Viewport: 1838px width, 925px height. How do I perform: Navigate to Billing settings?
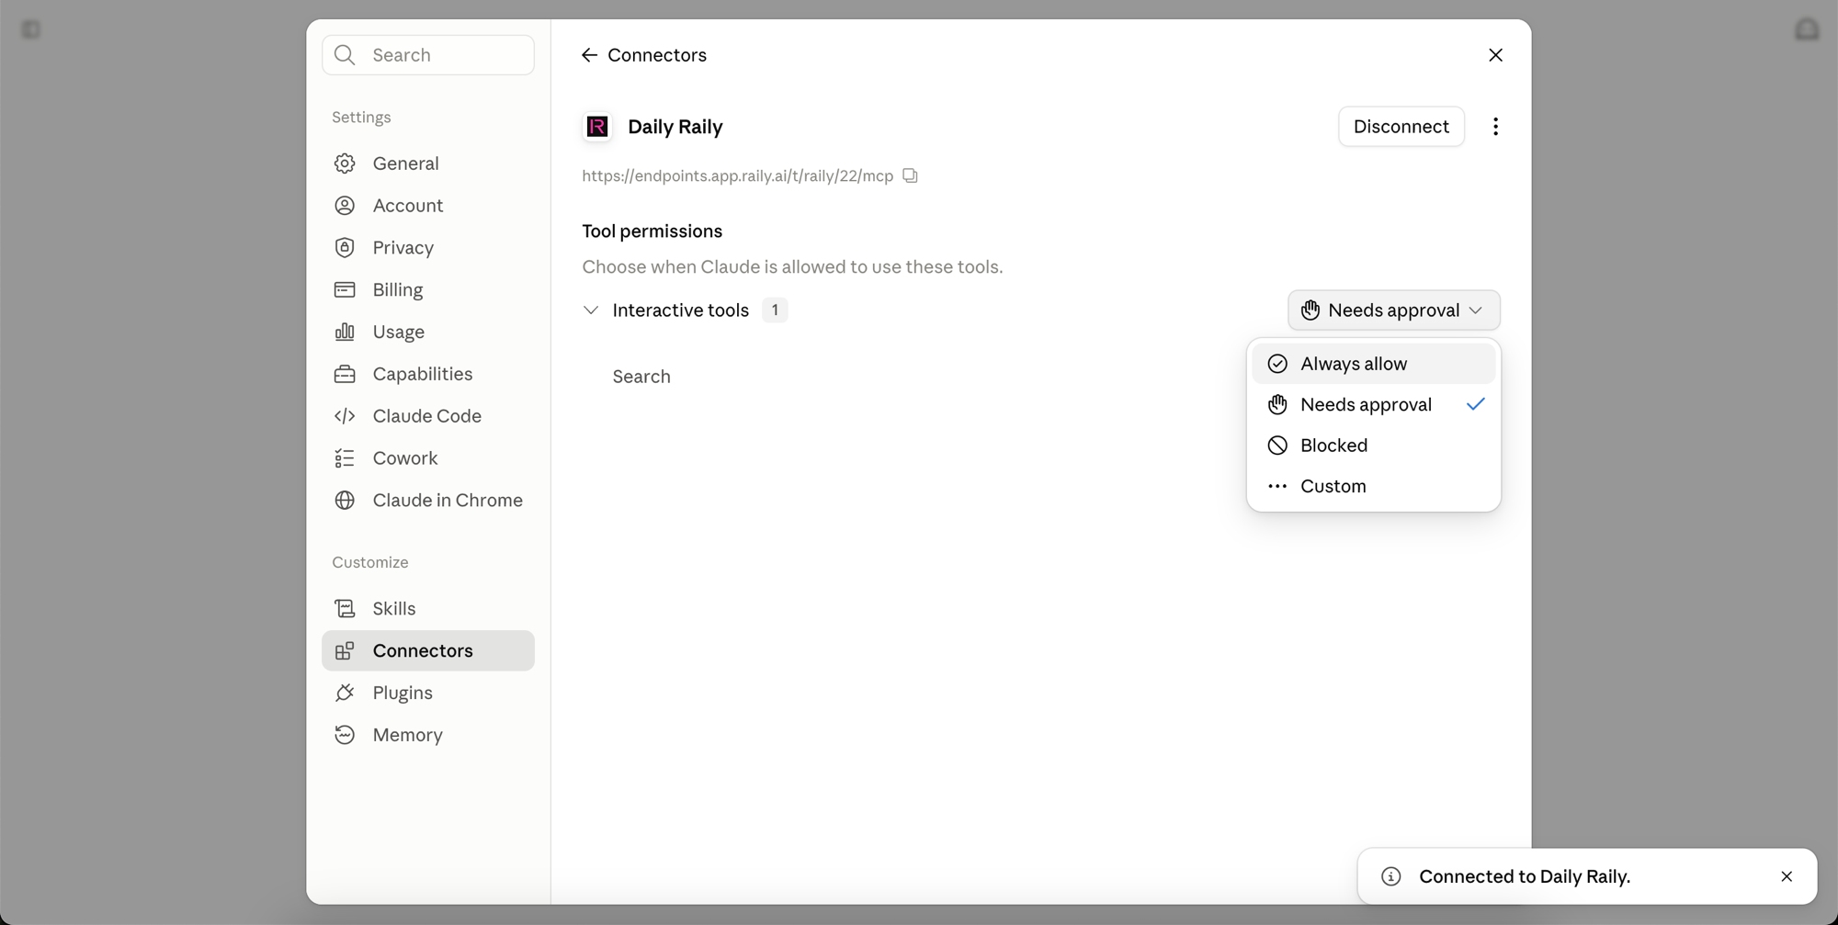coord(428,290)
